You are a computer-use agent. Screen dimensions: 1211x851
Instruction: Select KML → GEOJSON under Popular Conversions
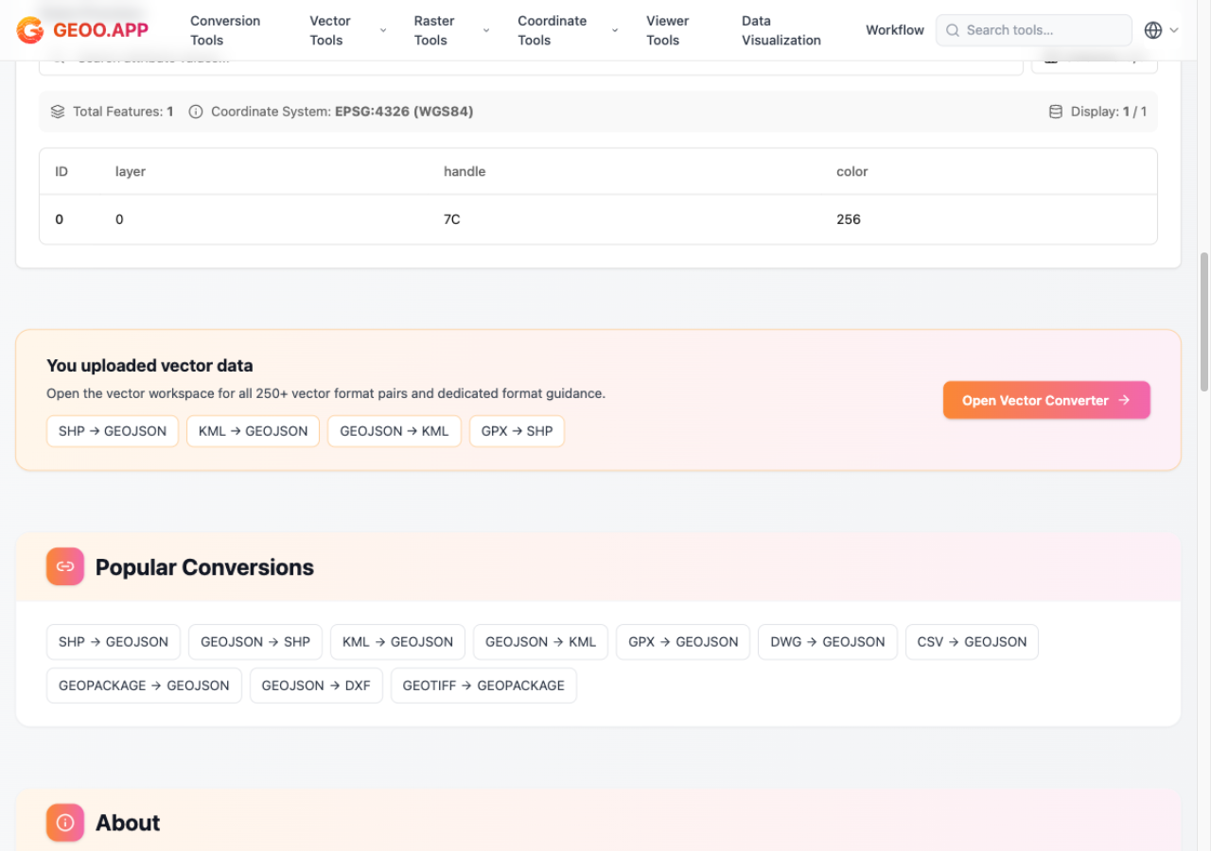[x=397, y=642]
